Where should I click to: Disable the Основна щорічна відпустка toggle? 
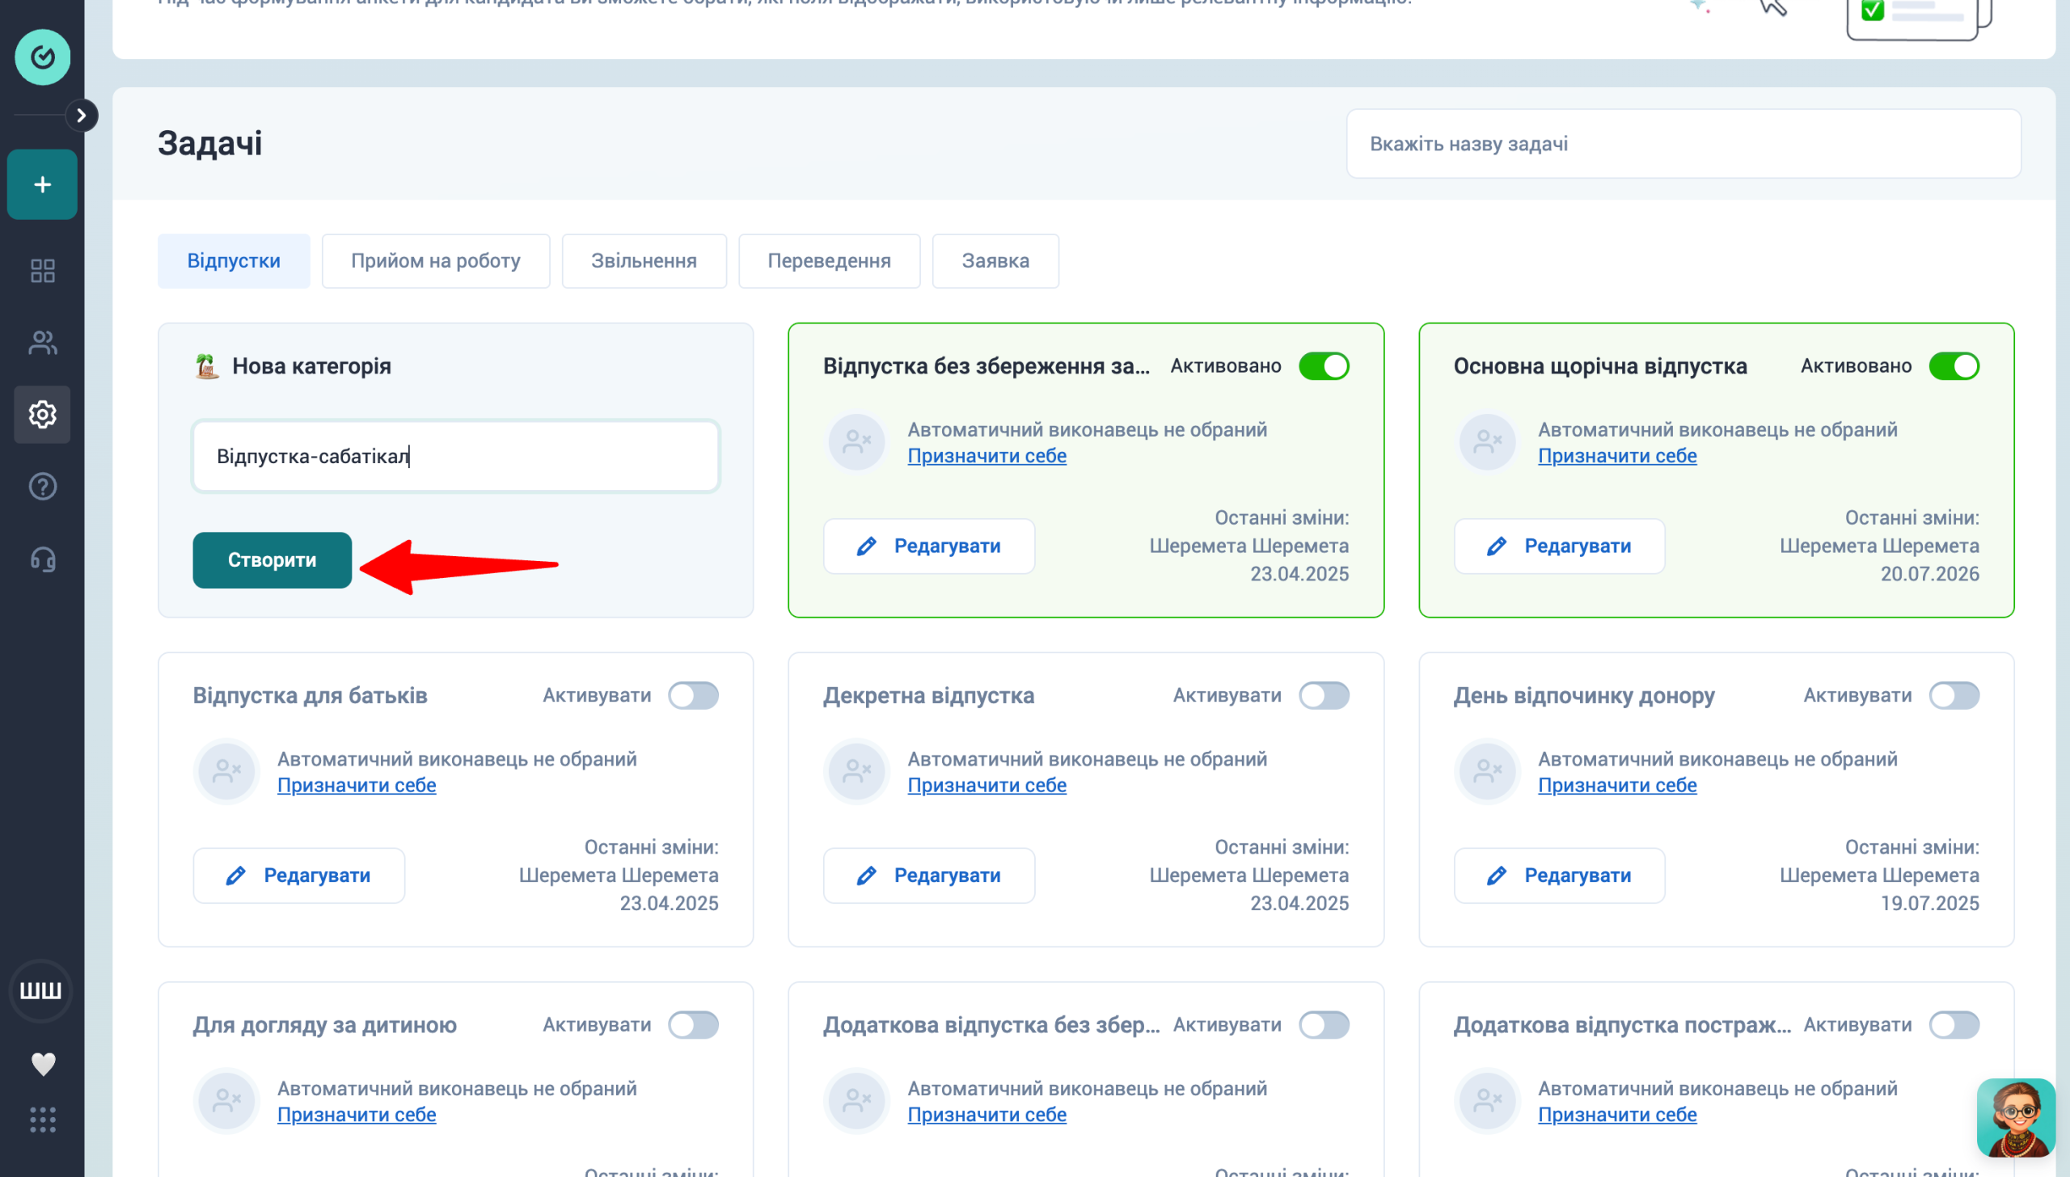(1954, 366)
